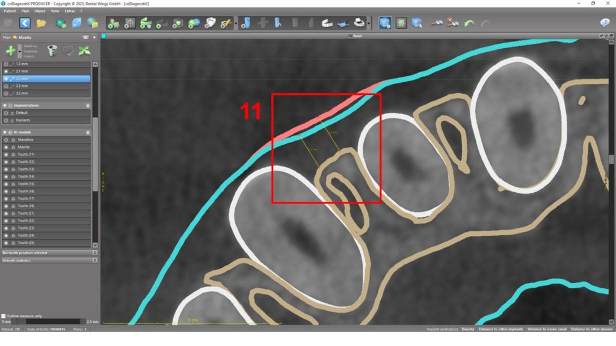616x346 pixels.
Task: Open the View menu
Action: [55, 11]
